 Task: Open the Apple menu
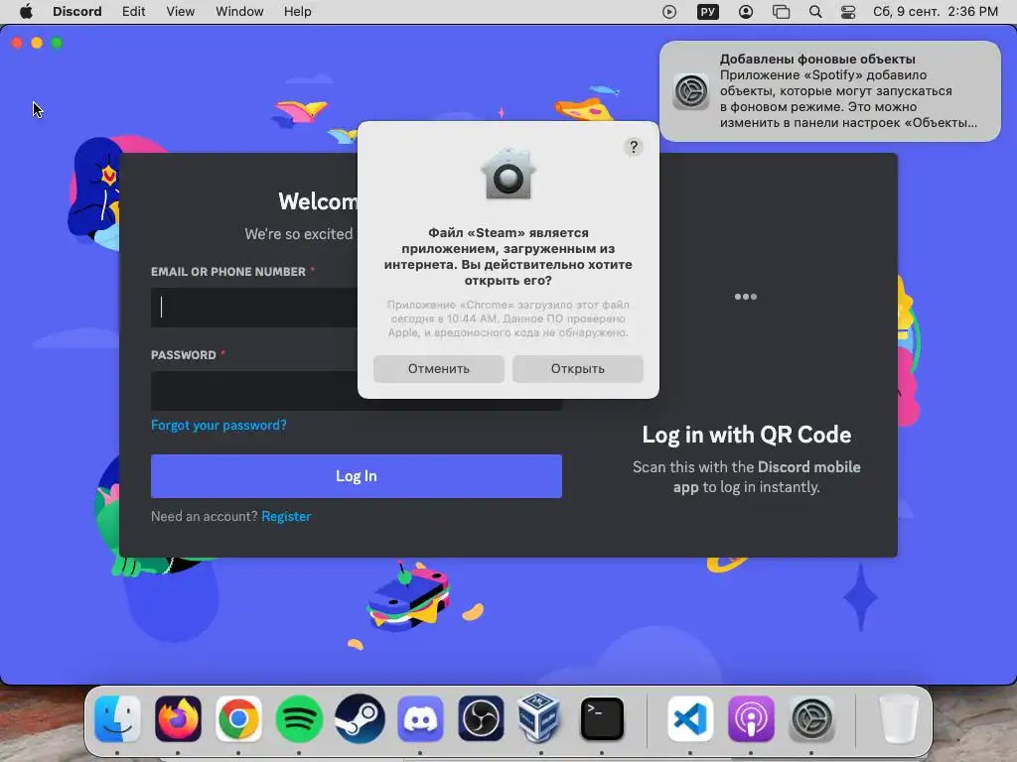[x=26, y=12]
